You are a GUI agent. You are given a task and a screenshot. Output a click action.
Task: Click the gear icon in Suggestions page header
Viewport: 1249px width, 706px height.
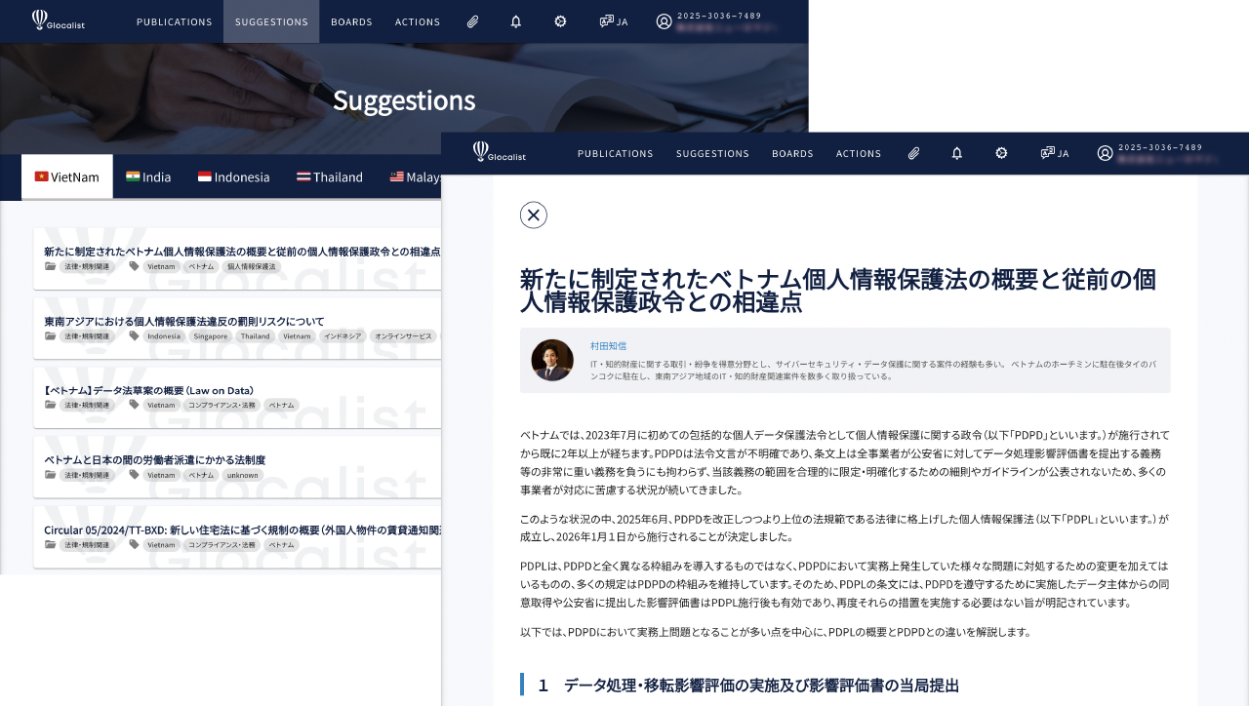point(560,21)
